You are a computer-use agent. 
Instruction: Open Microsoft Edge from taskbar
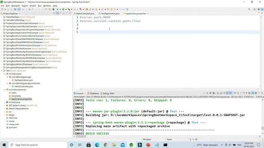[x=97, y=145]
